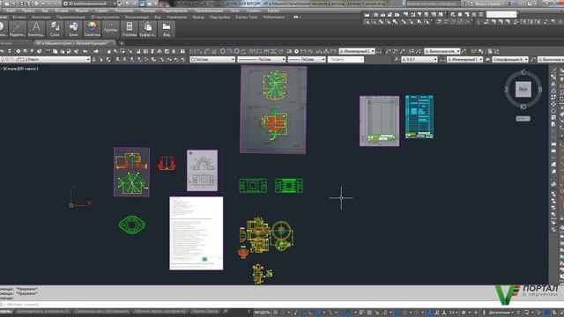
Task: Open the Размеры menu
Action: 148,11
